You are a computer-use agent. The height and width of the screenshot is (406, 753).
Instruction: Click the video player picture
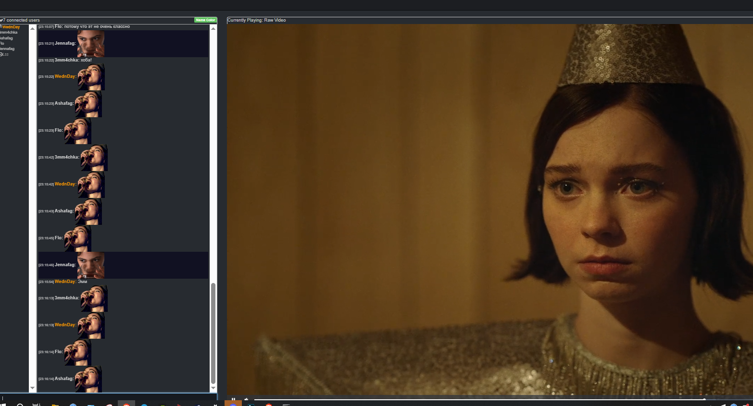[490, 209]
